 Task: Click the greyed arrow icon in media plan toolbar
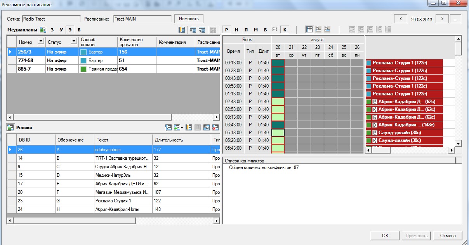(x=213, y=30)
